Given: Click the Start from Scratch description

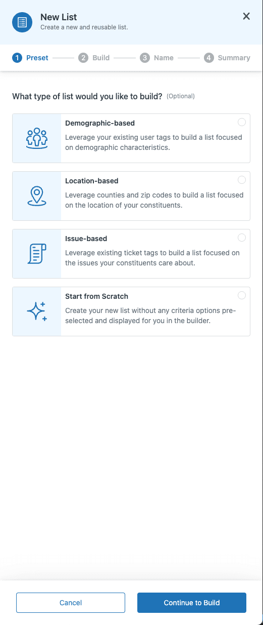Looking at the screenshot, I should (x=150, y=316).
